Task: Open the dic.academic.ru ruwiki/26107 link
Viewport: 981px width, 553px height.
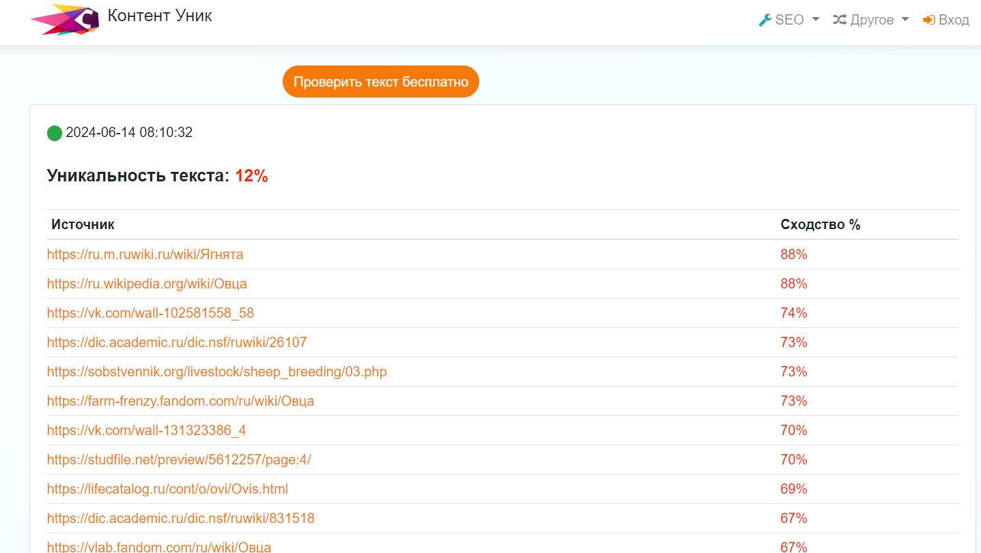Action: pyautogui.click(x=177, y=342)
